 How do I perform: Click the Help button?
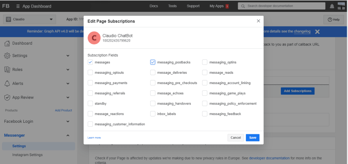point(334,19)
